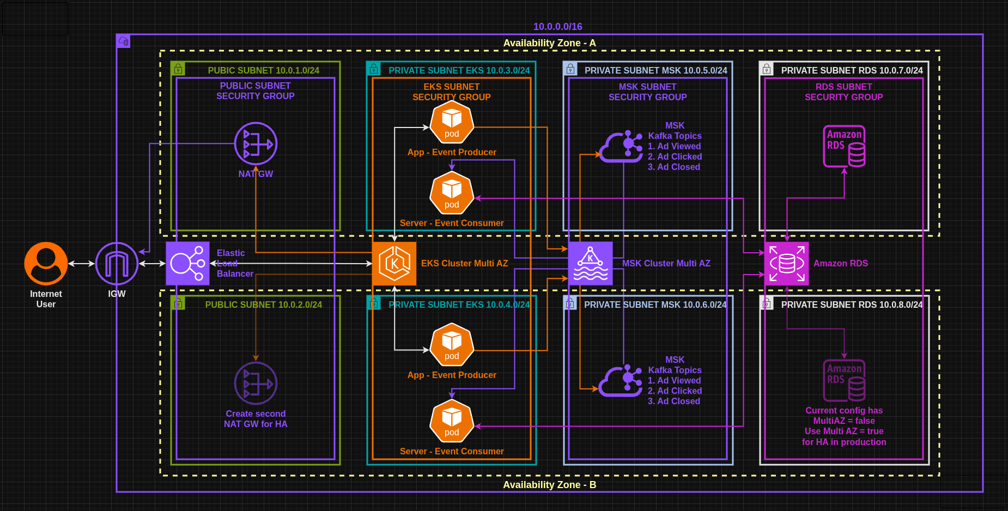This screenshot has height=511, width=1008.
Task: Click the Create second NAT GW for HA shape
Action: click(255, 382)
